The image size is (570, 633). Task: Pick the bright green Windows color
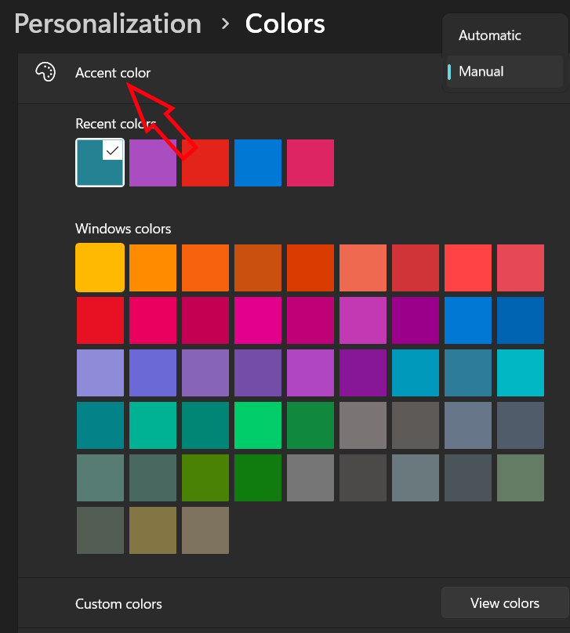coord(257,425)
